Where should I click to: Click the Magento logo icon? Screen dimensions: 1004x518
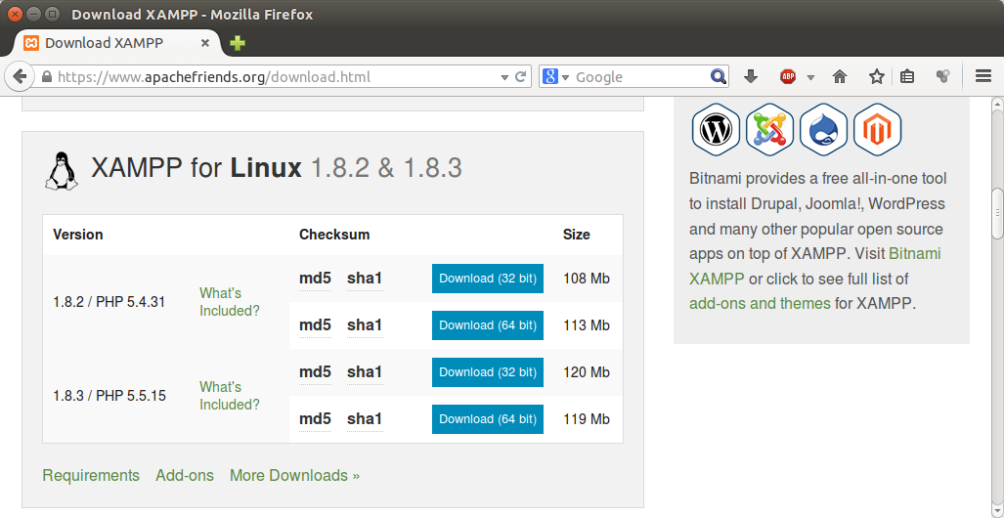click(x=876, y=129)
